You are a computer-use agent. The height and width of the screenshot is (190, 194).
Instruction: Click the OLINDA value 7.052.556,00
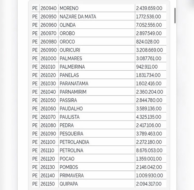pos(148,25)
